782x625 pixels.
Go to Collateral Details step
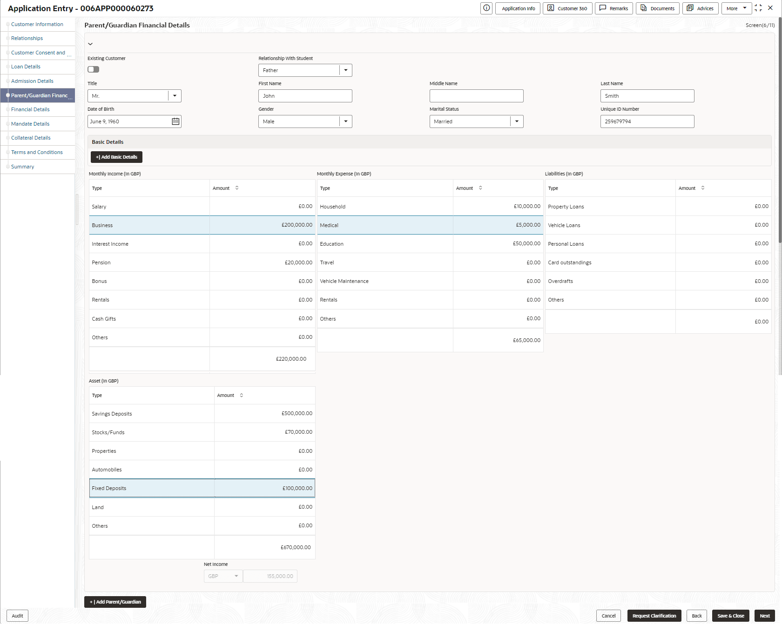click(x=31, y=138)
